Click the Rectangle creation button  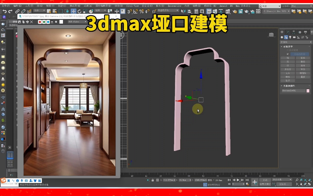coord(303,58)
